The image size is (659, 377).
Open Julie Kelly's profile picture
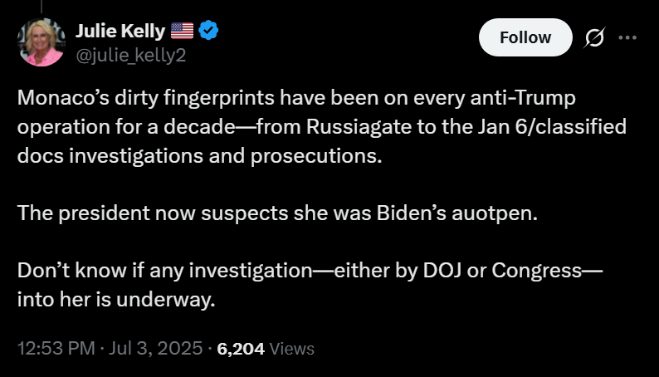pos(41,42)
